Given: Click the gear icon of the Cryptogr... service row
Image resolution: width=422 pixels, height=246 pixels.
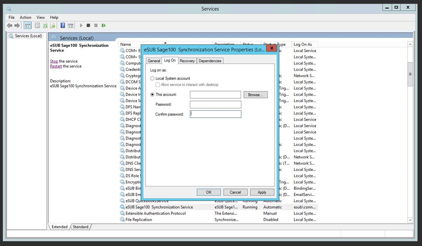Looking at the screenshot, I should click(122, 76).
